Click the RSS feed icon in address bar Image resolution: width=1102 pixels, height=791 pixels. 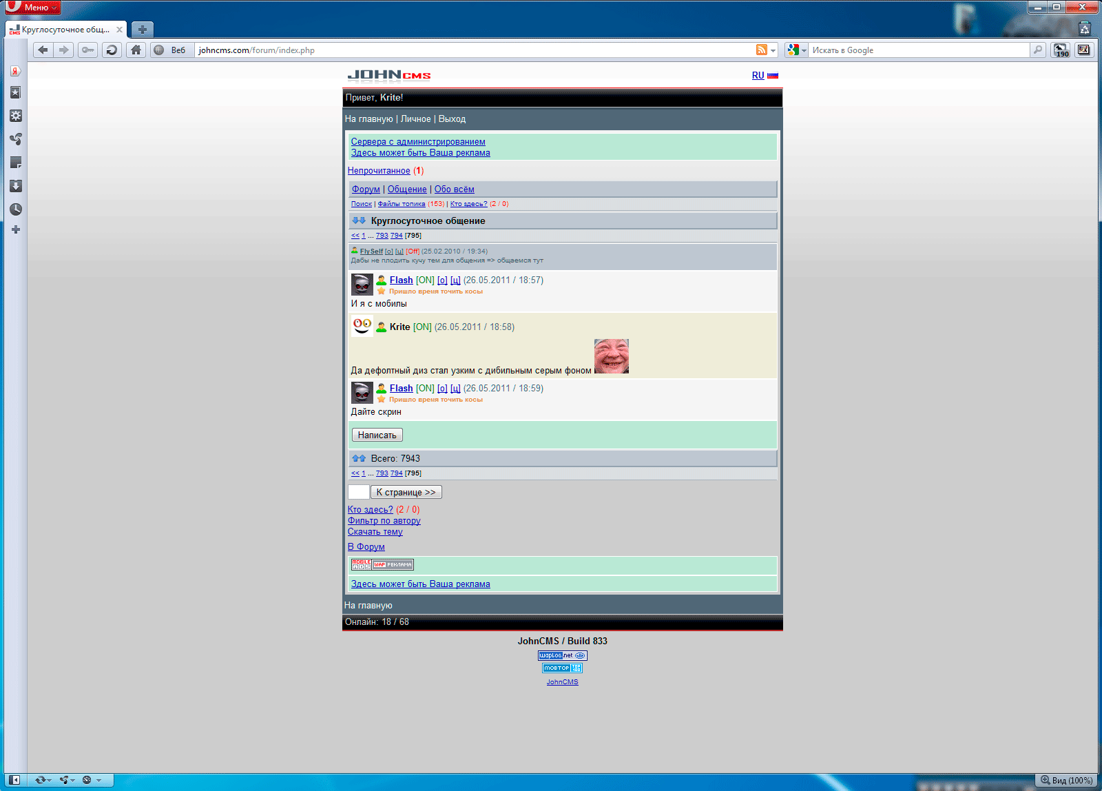pyautogui.click(x=761, y=50)
